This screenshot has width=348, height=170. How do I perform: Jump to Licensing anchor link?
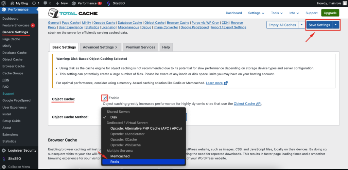[108, 27]
